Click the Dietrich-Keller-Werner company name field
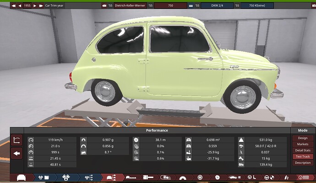 [x=131, y=6]
